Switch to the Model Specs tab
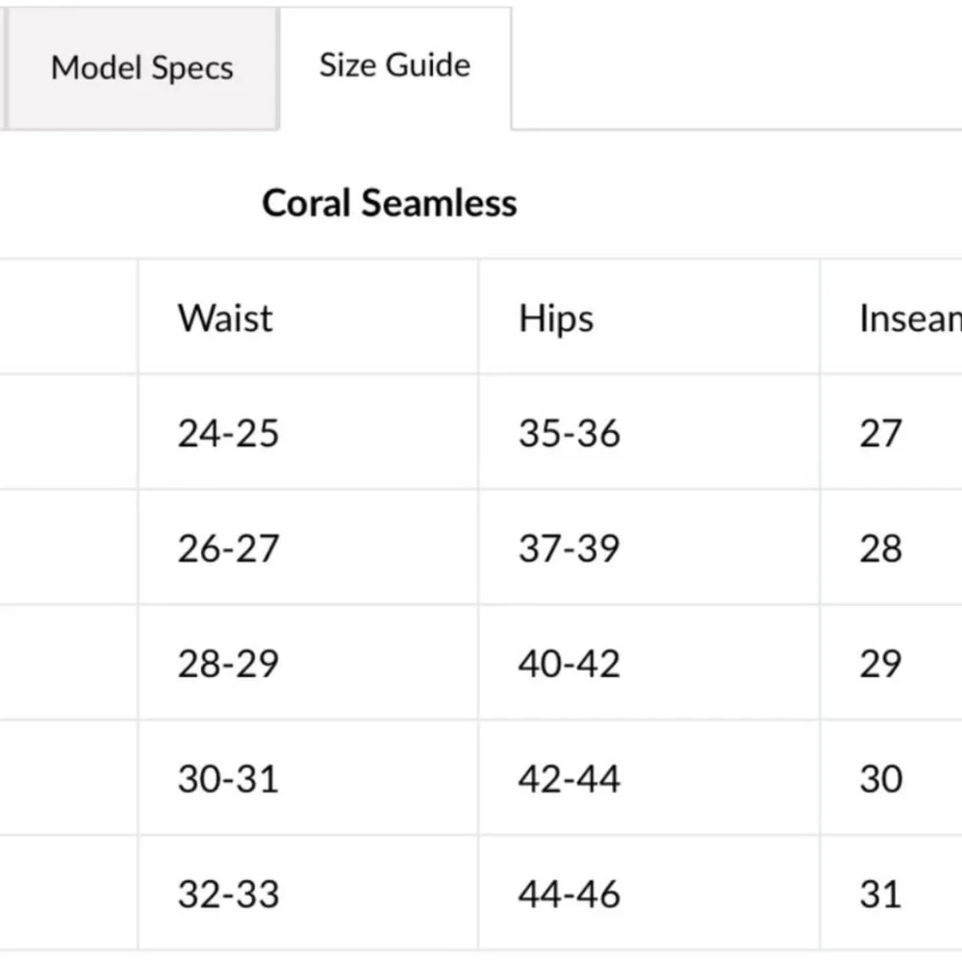This screenshot has width=962, height=962. (x=142, y=68)
